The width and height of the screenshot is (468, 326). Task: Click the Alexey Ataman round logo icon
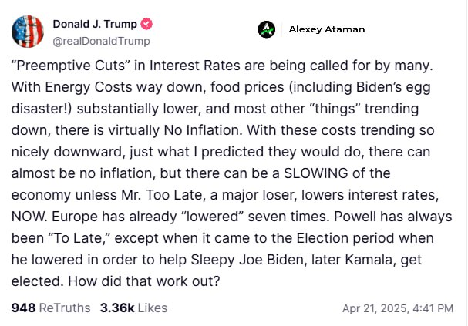tap(267, 29)
